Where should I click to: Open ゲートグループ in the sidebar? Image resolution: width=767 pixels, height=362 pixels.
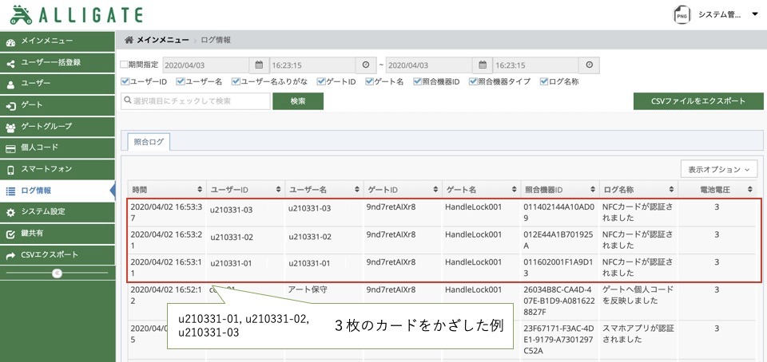pos(46,126)
